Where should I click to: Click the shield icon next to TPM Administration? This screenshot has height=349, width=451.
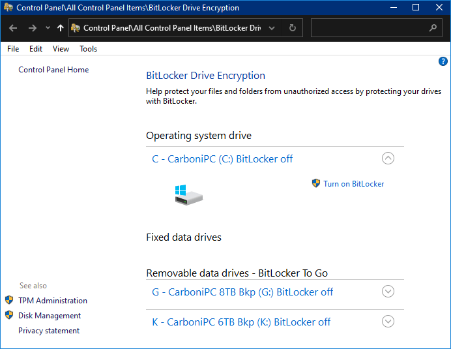[x=9, y=300]
